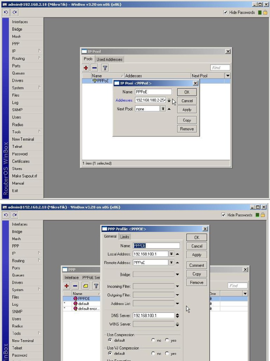The height and width of the screenshot is (361, 270).
Task: Click the red plus add icon in IP Pool
Action: pyautogui.click(x=86, y=68)
